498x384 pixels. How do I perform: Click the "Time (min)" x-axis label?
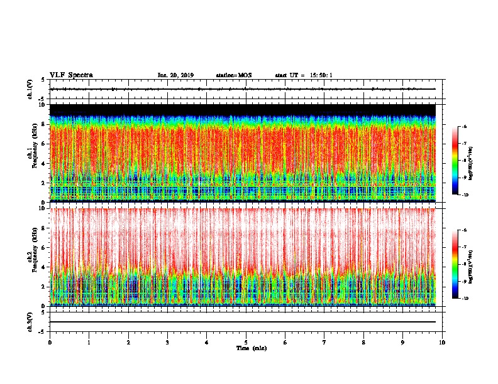point(252,348)
